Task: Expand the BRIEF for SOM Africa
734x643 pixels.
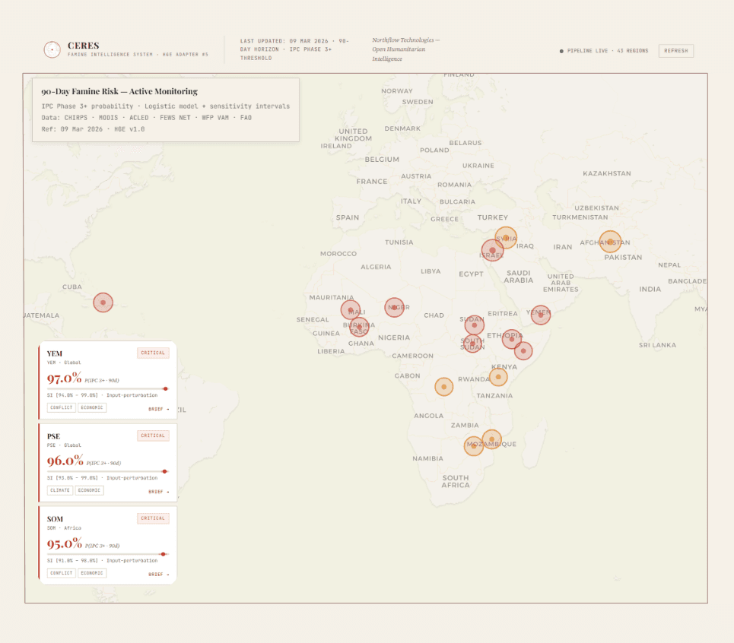Action: pyautogui.click(x=157, y=573)
